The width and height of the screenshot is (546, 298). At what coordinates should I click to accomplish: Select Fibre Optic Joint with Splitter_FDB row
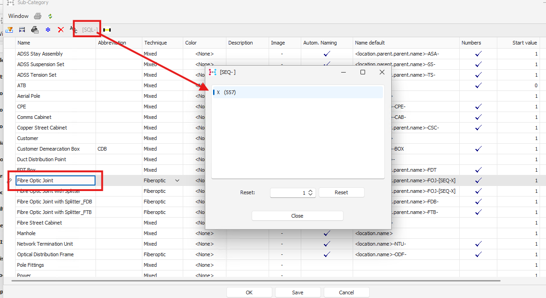(x=55, y=202)
